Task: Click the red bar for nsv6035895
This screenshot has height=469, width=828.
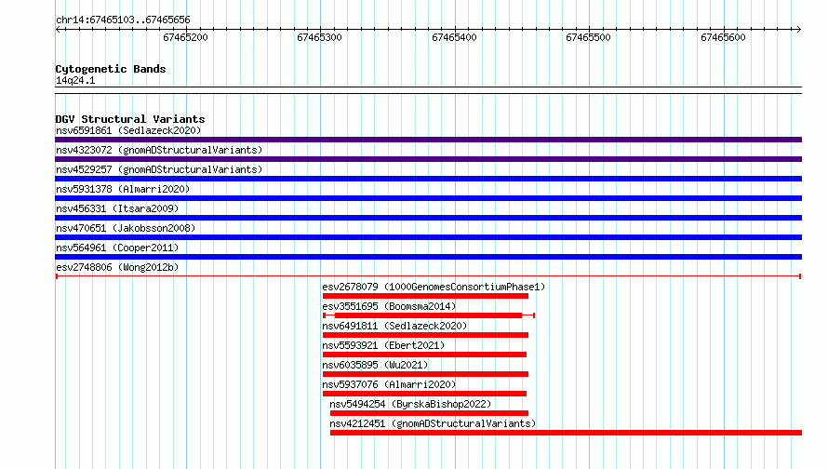Action: [x=425, y=374]
